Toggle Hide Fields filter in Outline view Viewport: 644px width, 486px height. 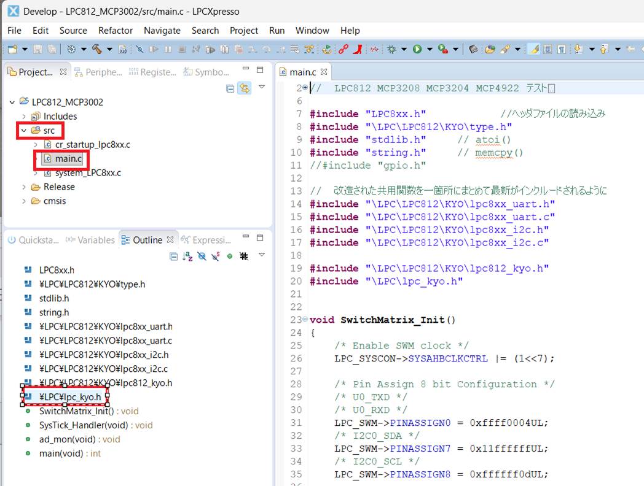(202, 256)
